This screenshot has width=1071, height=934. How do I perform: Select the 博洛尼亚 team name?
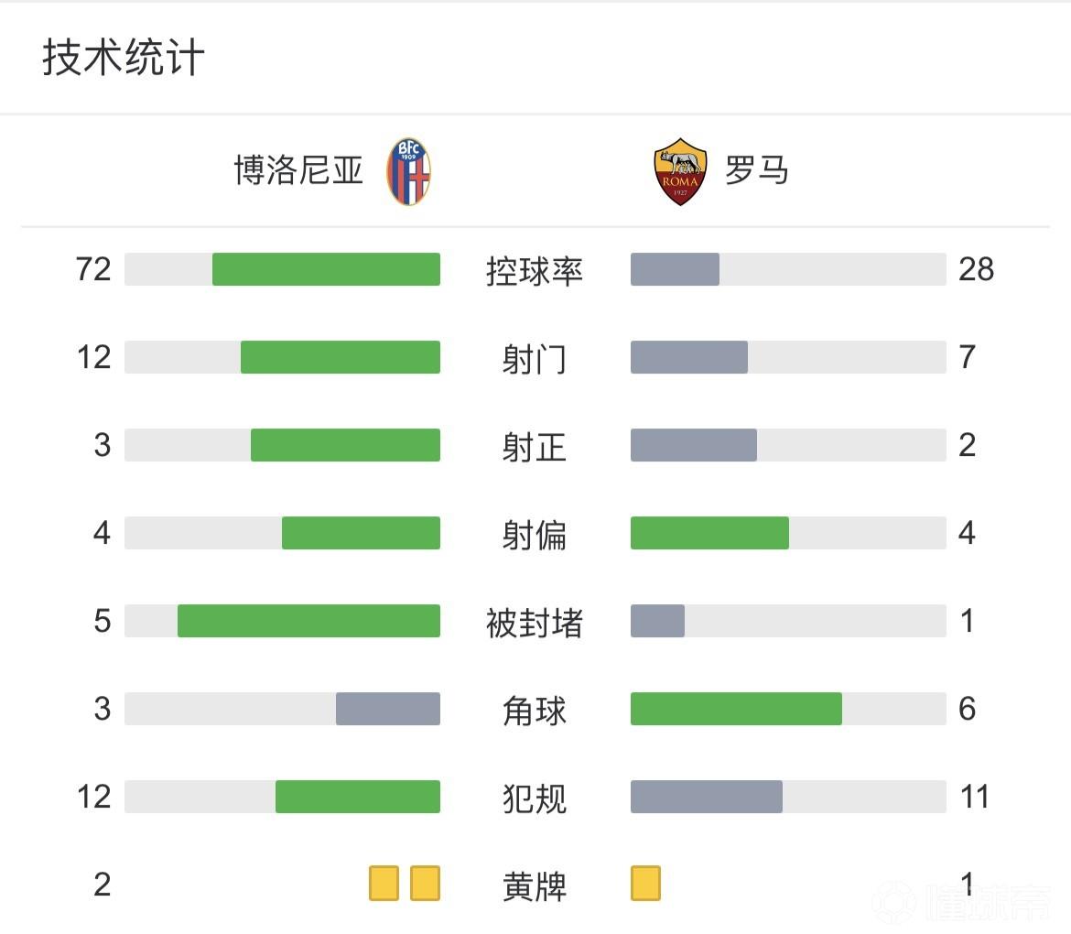tap(299, 171)
